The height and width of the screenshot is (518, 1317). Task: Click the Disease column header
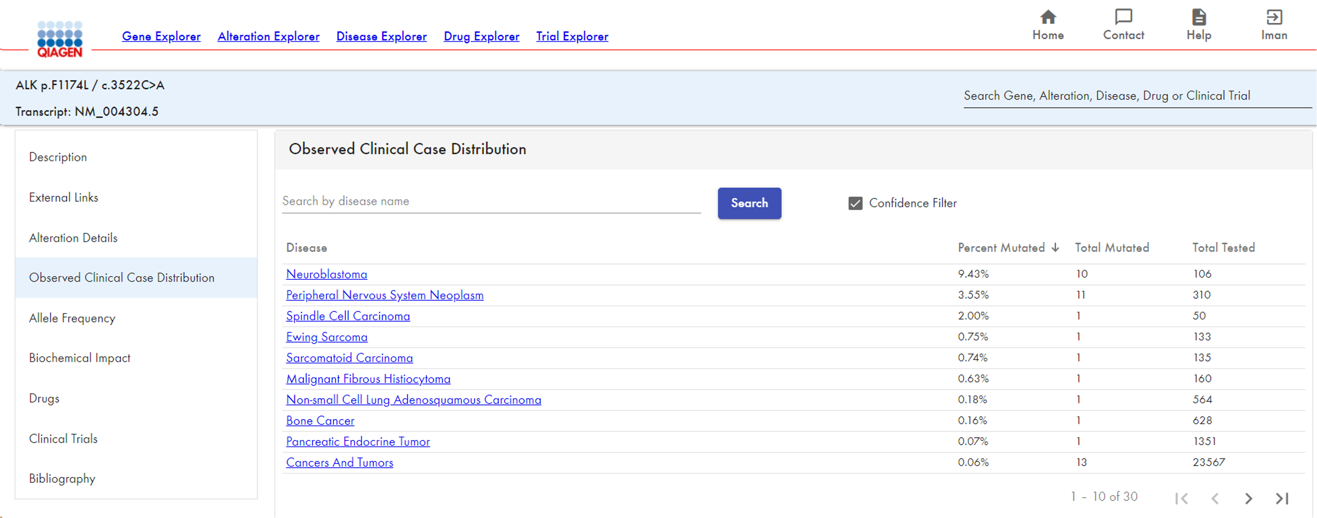click(306, 247)
